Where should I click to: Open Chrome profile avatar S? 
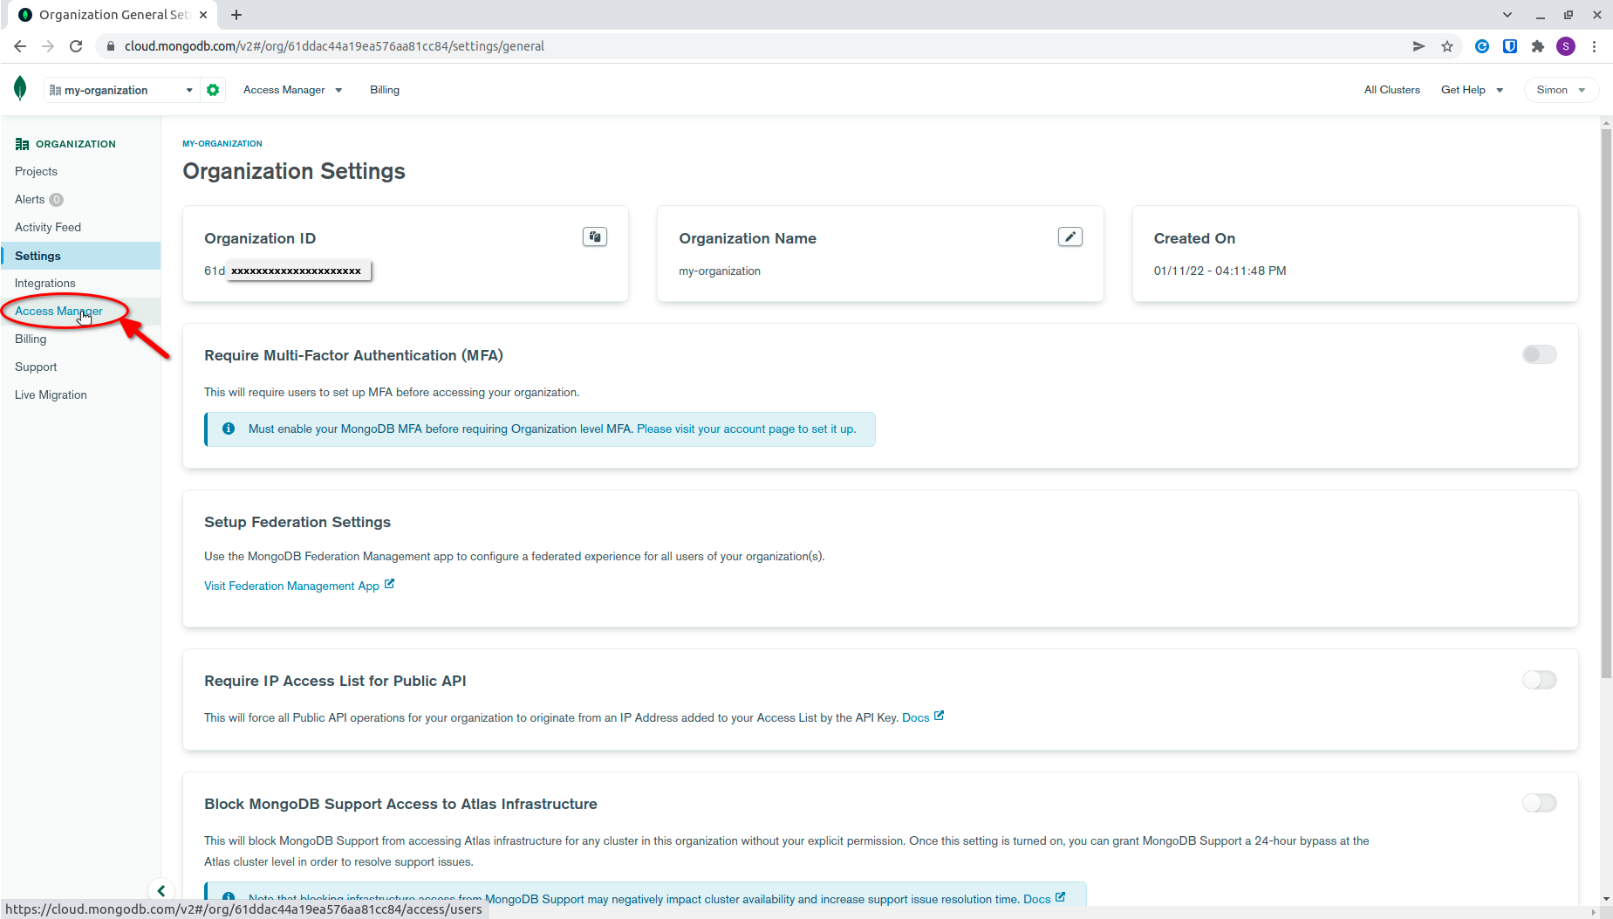[1566, 46]
